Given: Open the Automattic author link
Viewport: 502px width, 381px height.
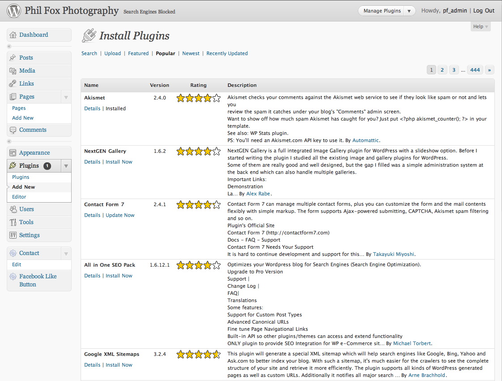Looking at the screenshot, I should (x=365, y=140).
